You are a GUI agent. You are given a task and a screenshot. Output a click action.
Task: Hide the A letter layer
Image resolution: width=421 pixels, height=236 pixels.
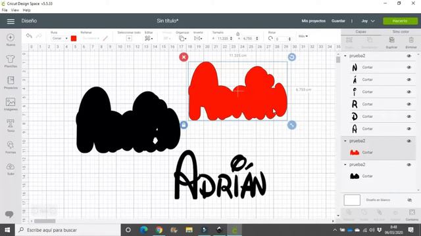click(x=409, y=129)
